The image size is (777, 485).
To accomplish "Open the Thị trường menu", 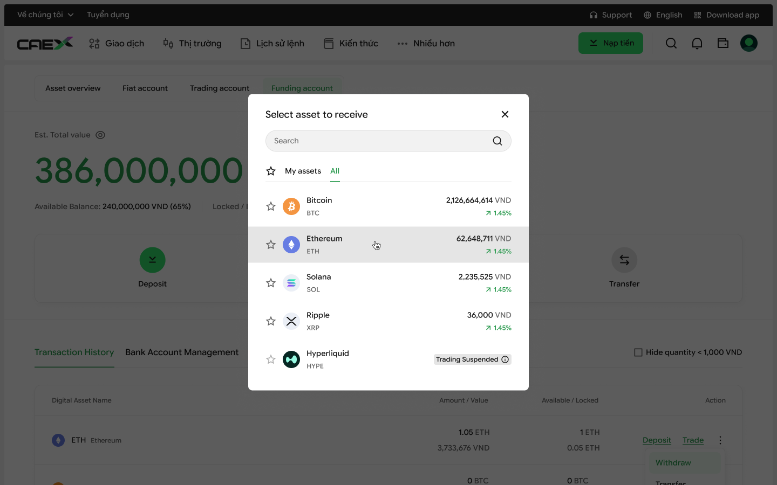I will click(192, 43).
